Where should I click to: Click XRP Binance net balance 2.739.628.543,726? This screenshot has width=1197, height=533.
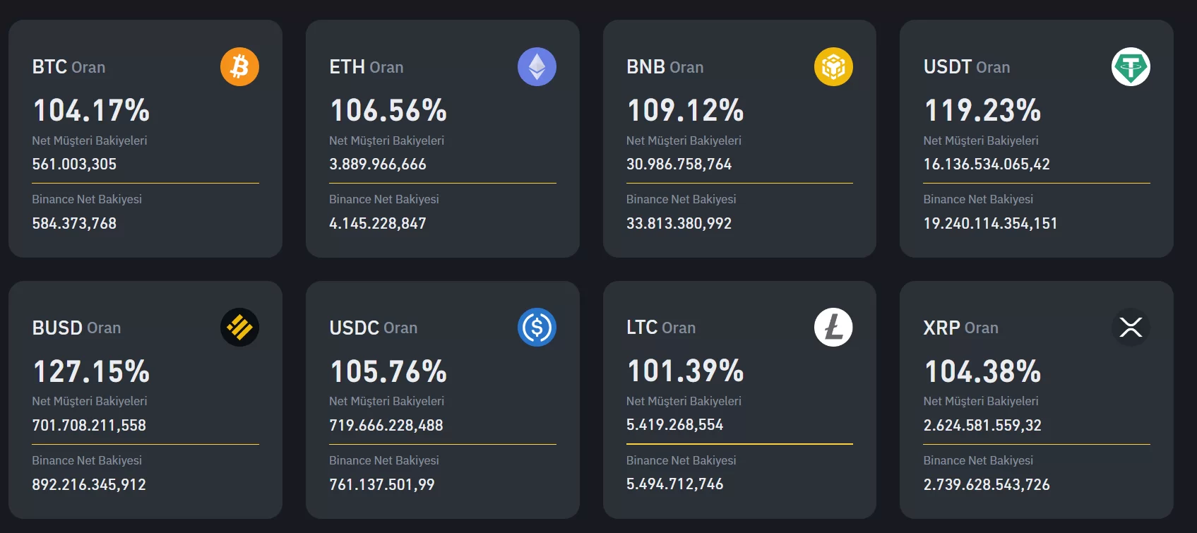986,484
